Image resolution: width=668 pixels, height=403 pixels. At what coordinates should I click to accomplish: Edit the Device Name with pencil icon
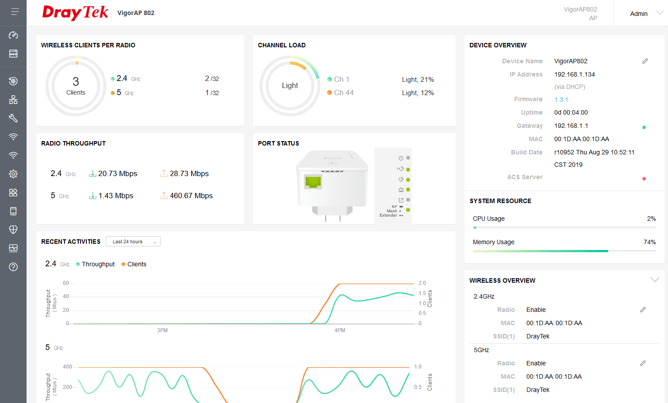[645, 61]
